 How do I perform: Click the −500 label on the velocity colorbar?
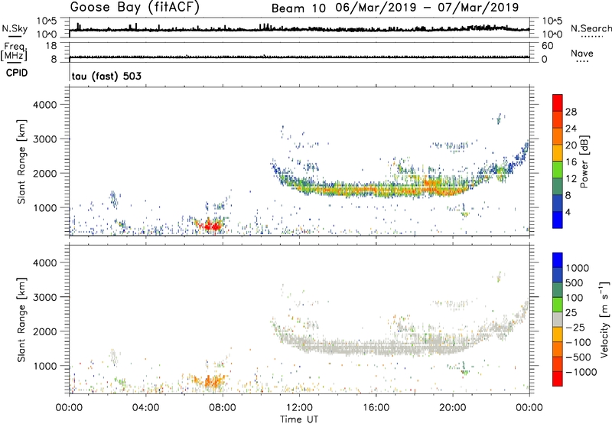pyautogui.click(x=578, y=357)
